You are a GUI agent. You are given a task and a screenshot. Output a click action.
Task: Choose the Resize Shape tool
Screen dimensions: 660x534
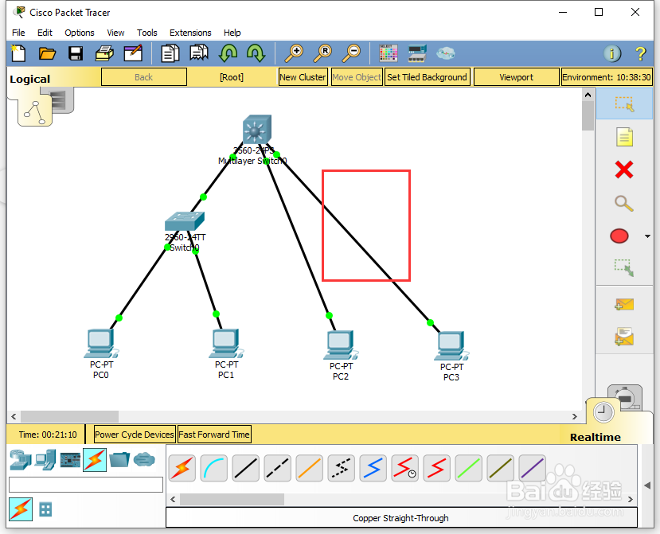click(624, 267)
